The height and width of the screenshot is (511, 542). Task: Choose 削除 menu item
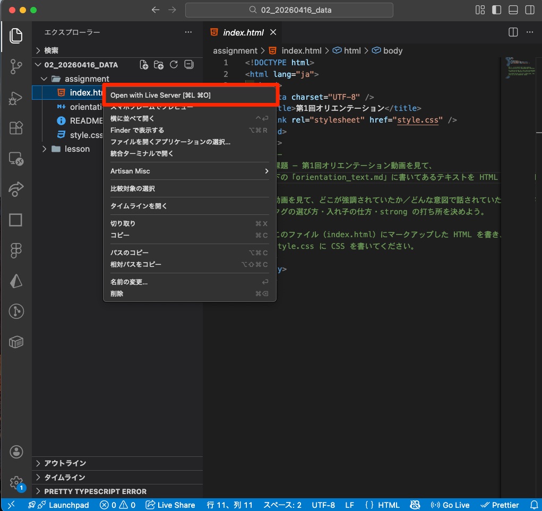pyautogui.click(x=190, y=293)
